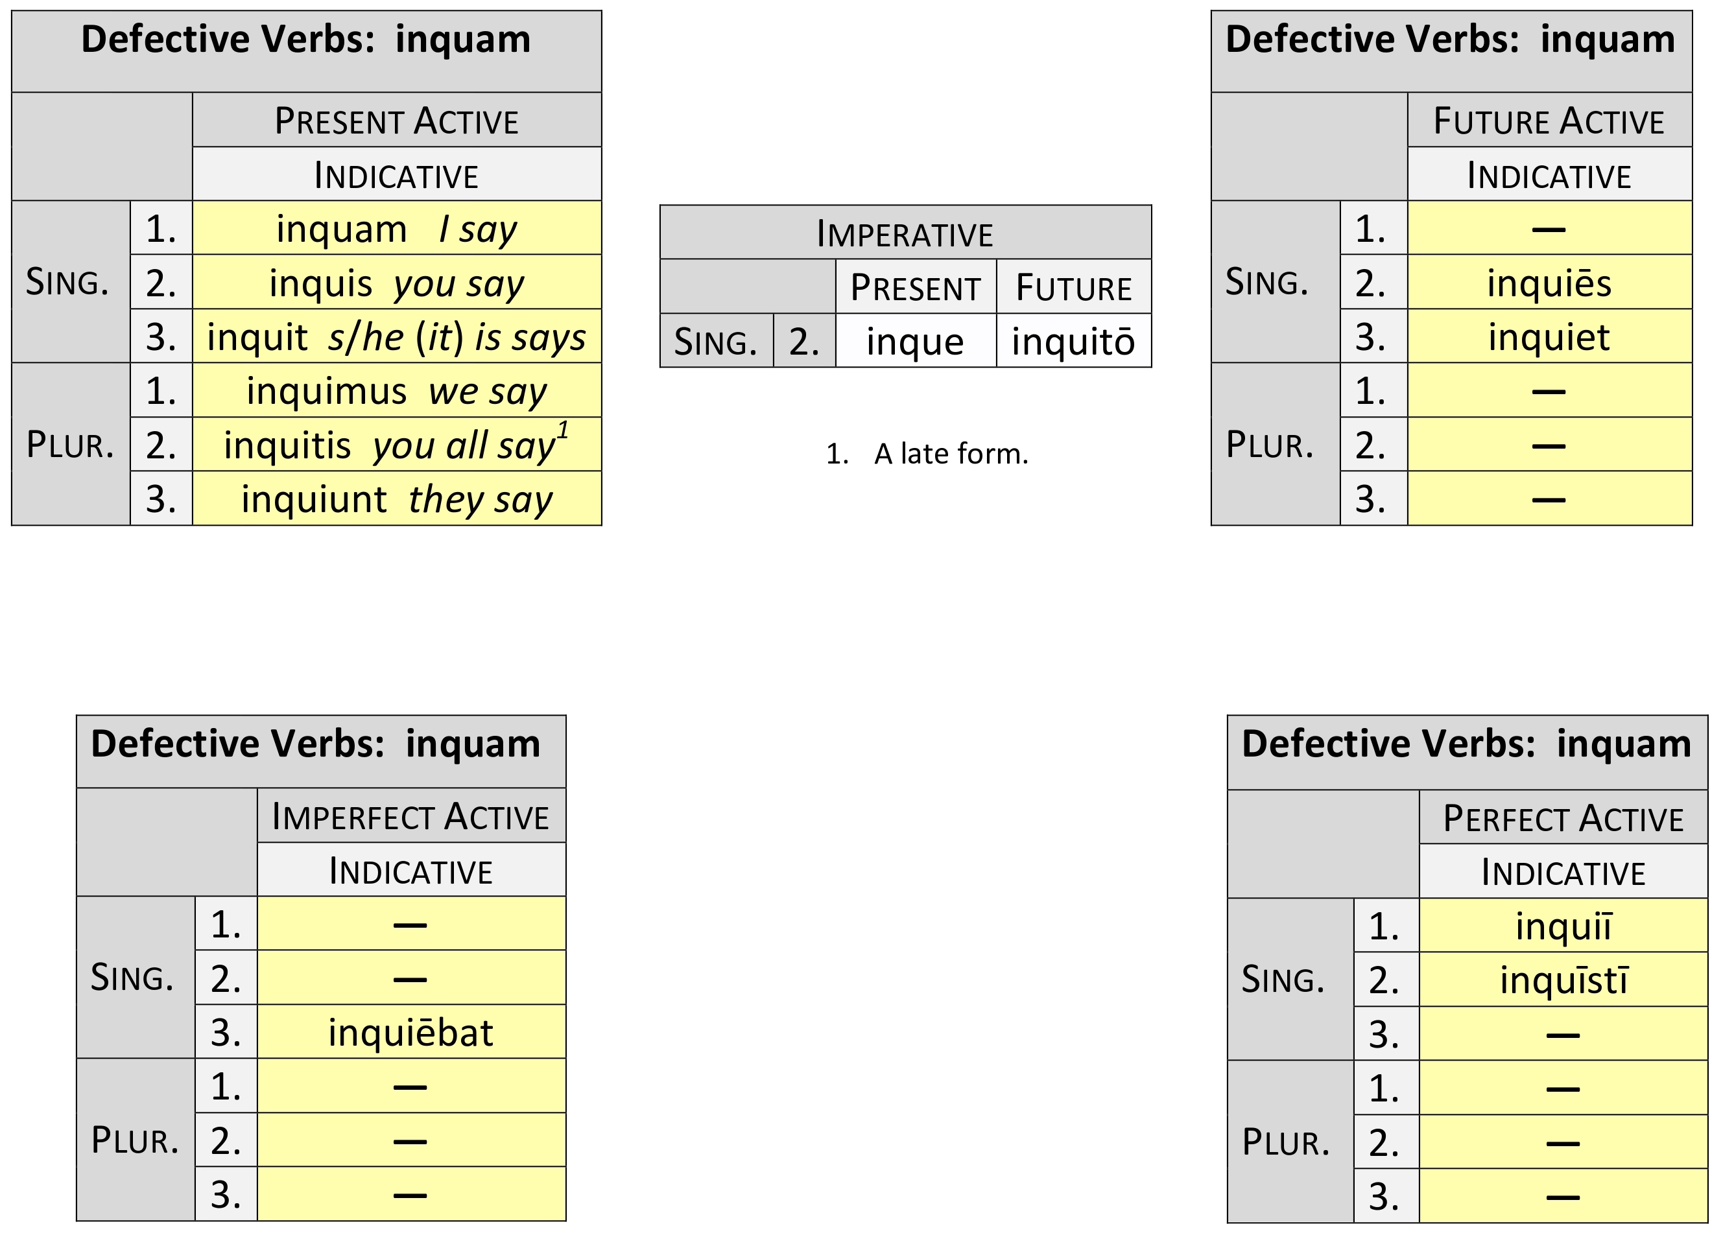Click the "inquam I say" cell
Screen dimensions: 1723x1235
(396, 229)
